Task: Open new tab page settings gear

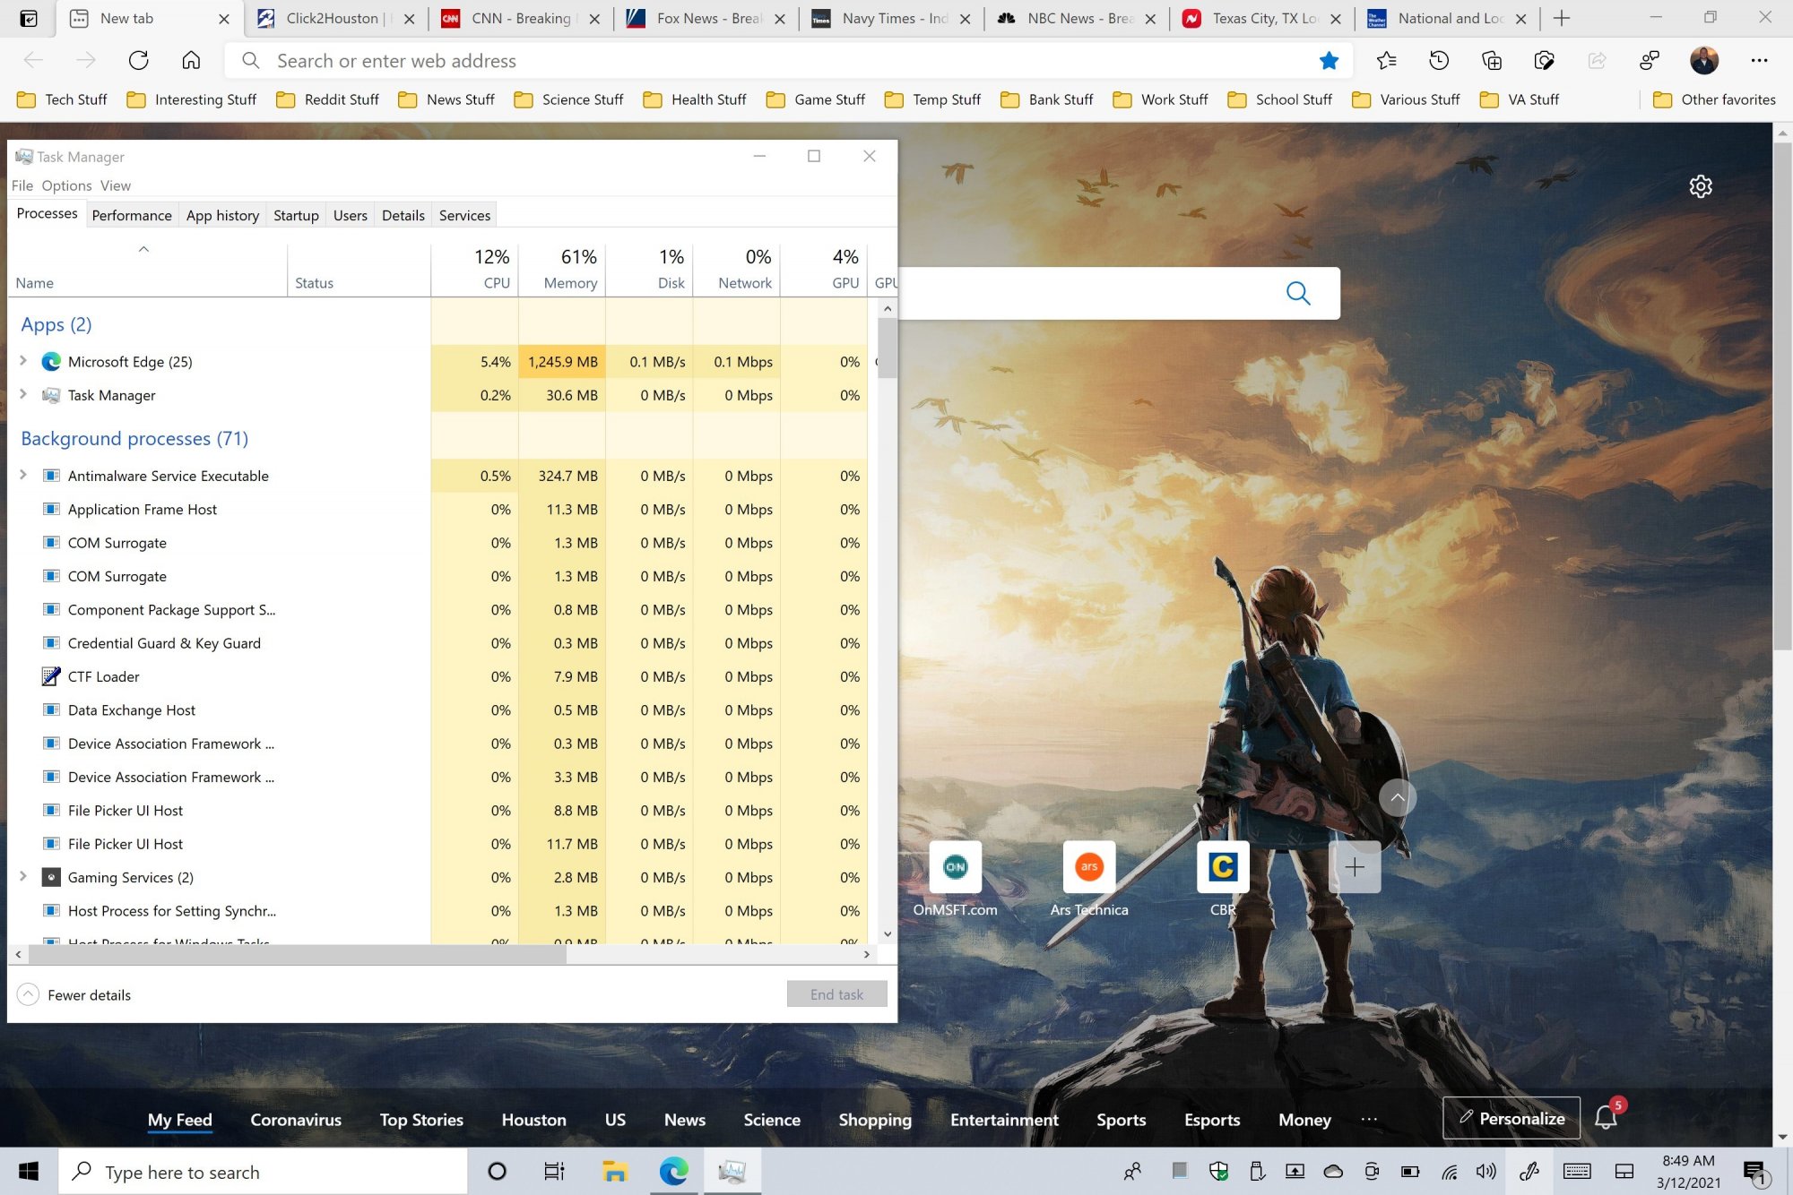Action: pos(1700,186)
